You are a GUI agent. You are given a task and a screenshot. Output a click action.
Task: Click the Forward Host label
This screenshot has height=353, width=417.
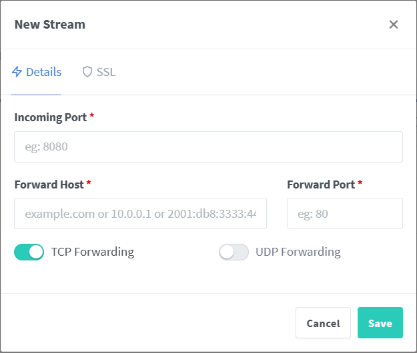(x=49, y=184)
